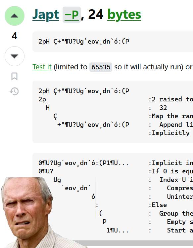
Task: Upvote this Japt answer
Action: pos(15,16)
